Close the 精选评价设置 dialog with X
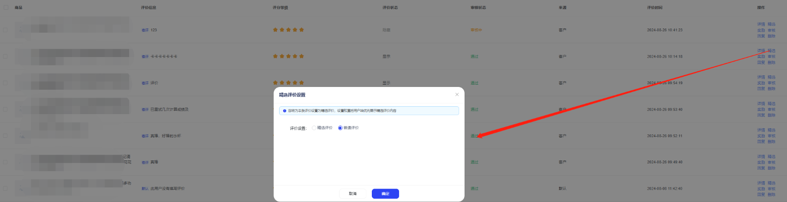Screen dimensions: 787x202 pos(457,95)
